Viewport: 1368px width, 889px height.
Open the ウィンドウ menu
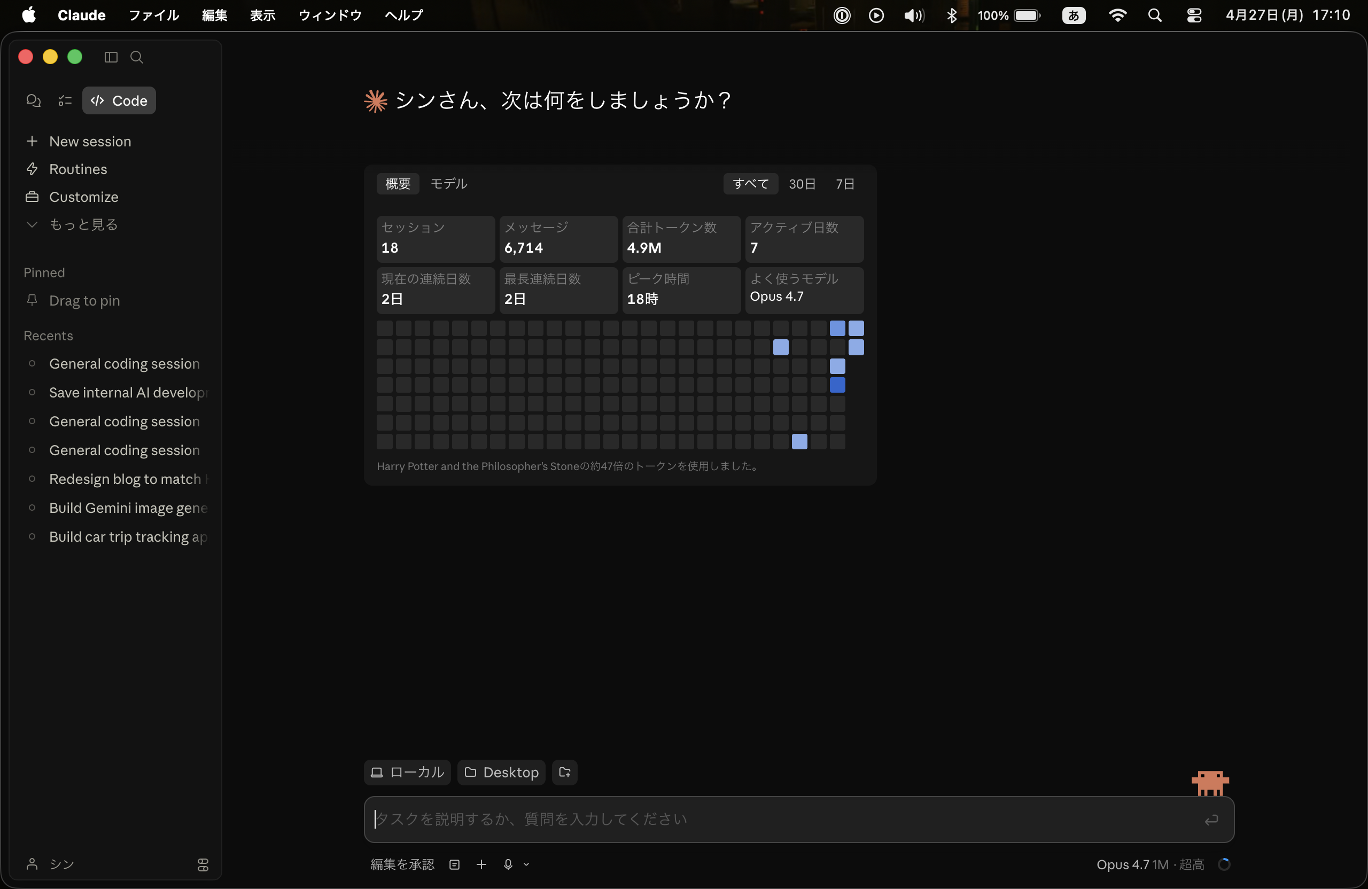tap(330, 15)
